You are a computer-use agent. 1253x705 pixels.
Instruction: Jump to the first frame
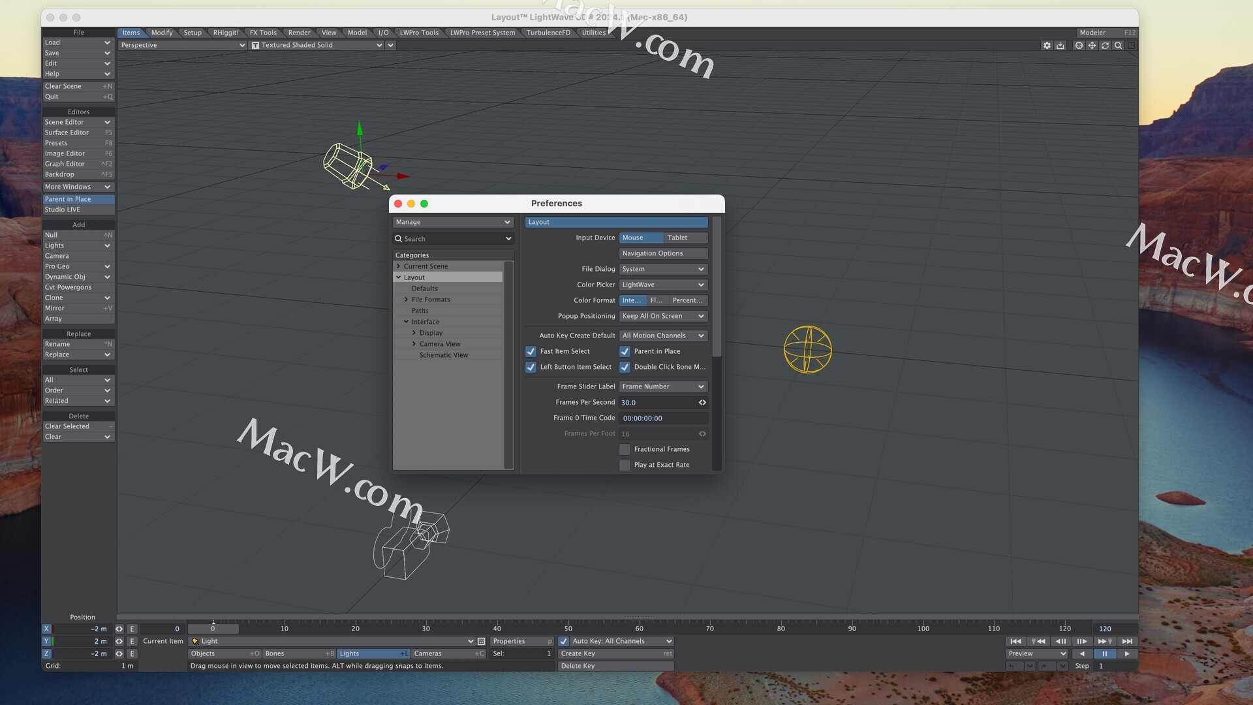coord(1015,642)
